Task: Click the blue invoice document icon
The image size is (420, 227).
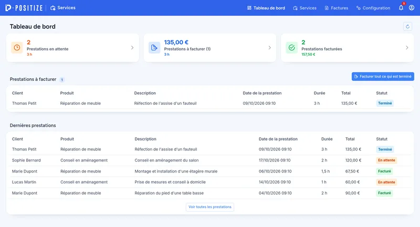Action: [154, 48]
